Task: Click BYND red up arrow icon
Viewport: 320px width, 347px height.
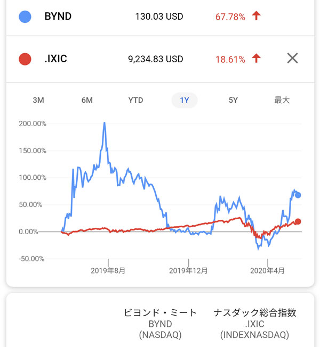Action: tap(257, 16)
